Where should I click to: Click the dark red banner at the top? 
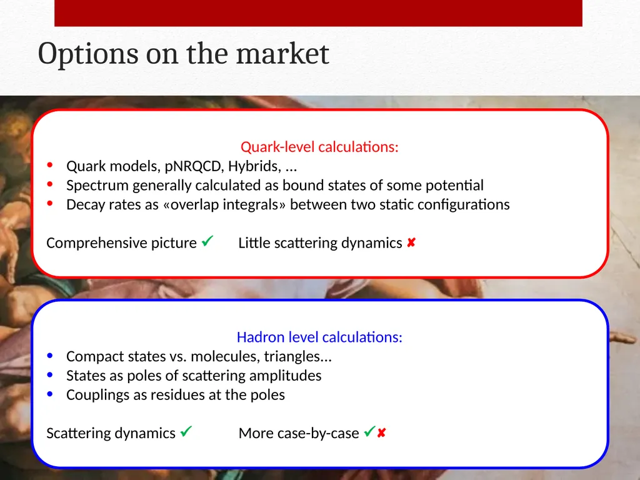click(x=318, y=13)
